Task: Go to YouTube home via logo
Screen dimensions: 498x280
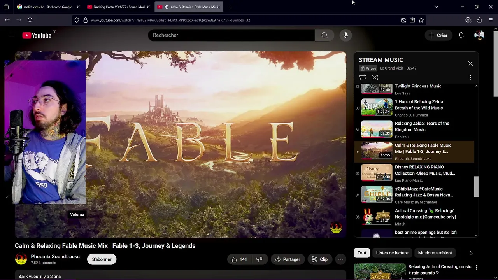Action: pos(37,35)
